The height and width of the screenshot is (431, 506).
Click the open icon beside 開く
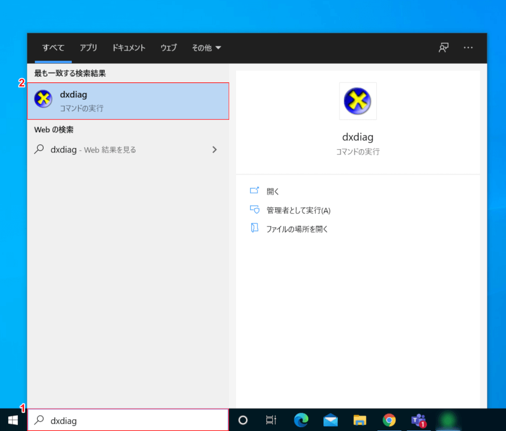254,190
